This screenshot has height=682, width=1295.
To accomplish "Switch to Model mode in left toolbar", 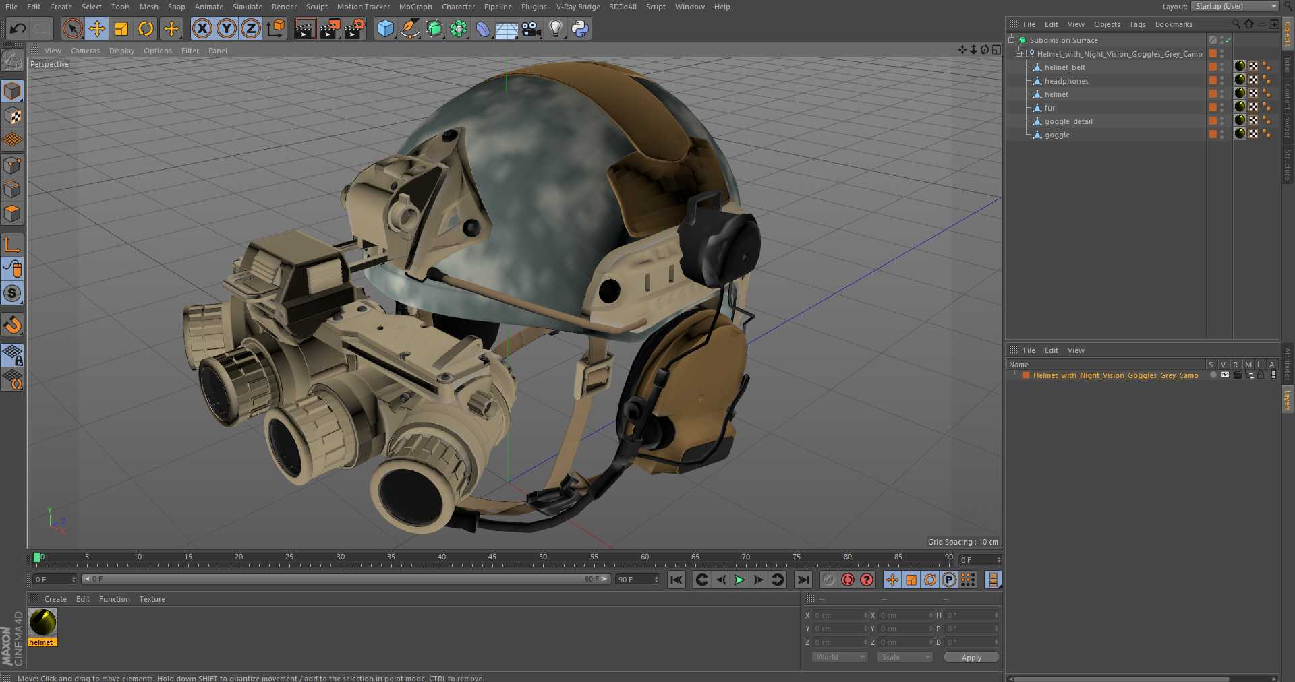I will [13, 91].
